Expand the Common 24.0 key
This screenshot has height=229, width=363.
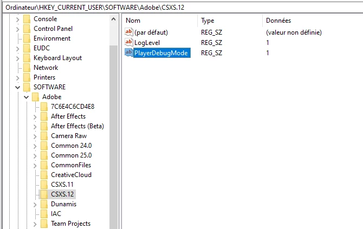point(35,146)
